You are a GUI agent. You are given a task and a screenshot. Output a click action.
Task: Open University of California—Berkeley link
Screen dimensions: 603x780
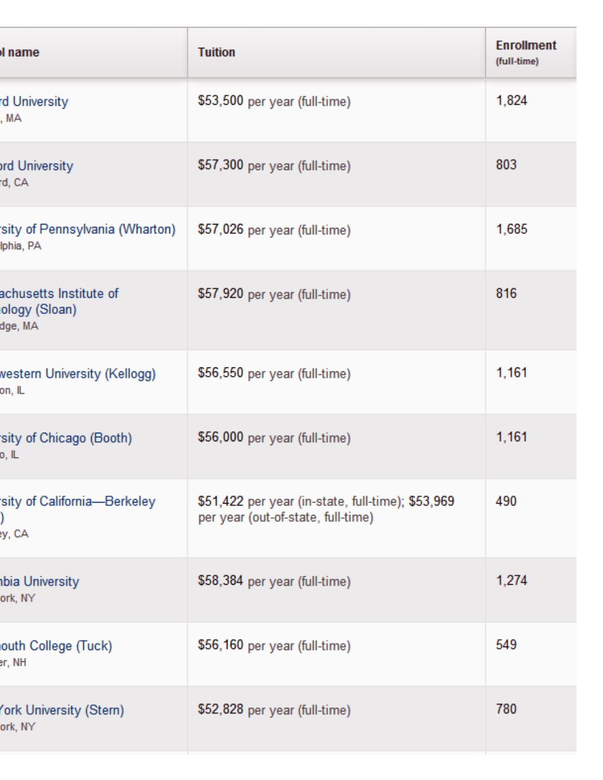[x=78, y=502]
